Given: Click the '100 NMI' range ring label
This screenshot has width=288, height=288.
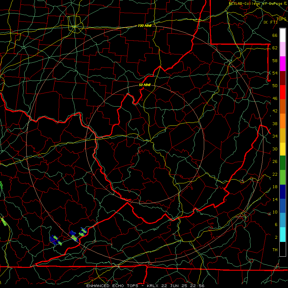Looking at the screenshot, I should tap(145, 26).
